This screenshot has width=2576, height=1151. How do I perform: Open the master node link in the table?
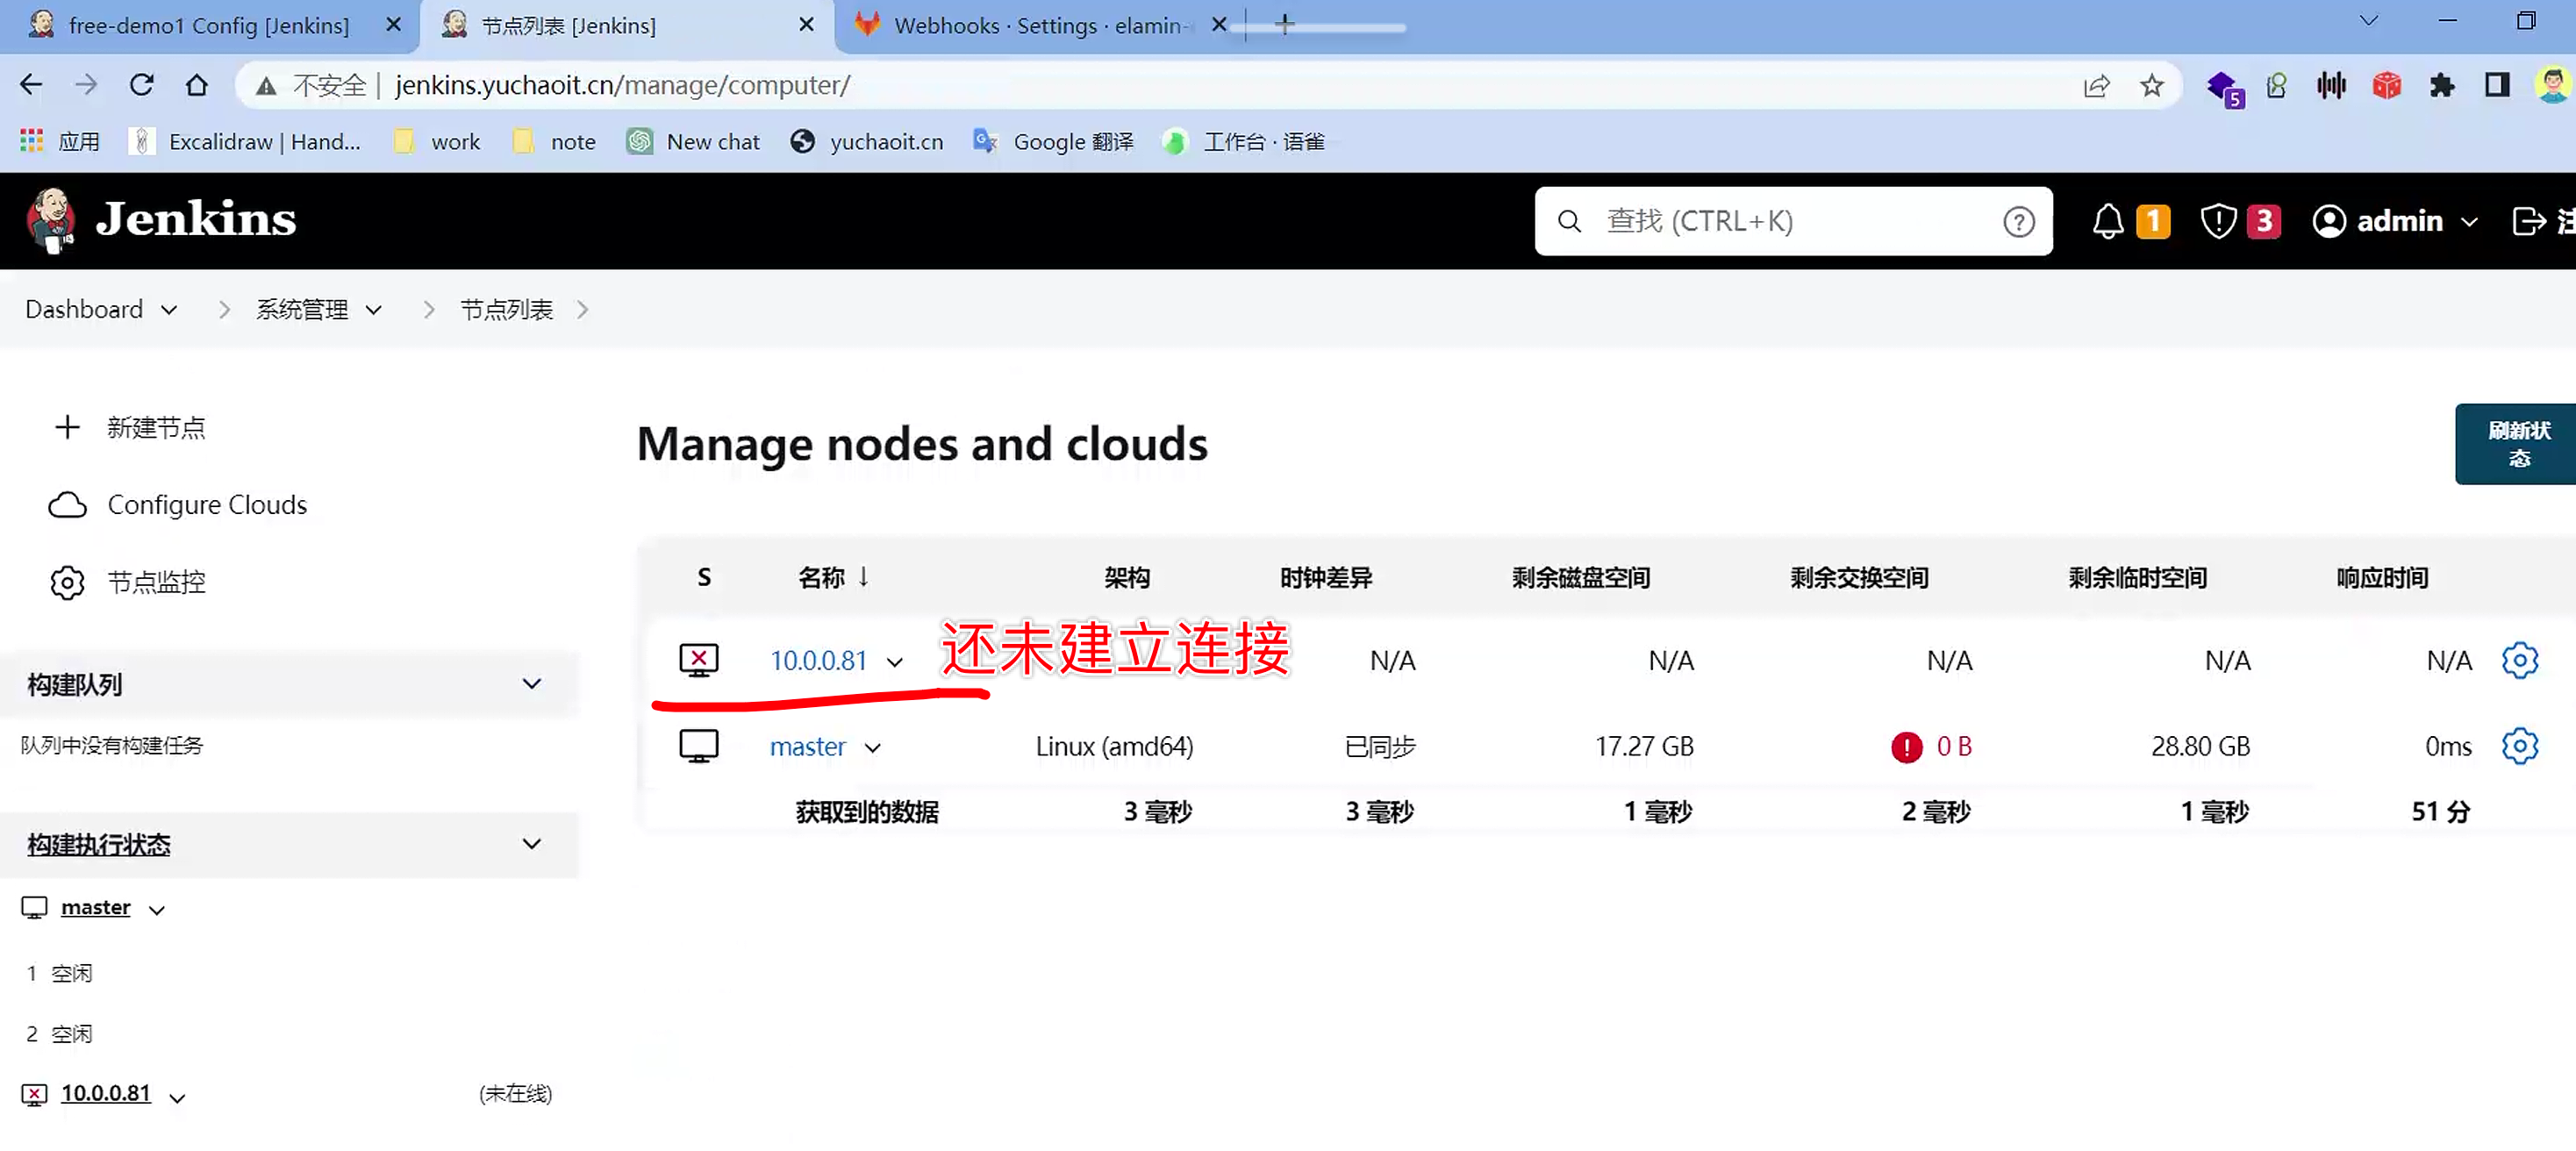(x=807, y=747)
